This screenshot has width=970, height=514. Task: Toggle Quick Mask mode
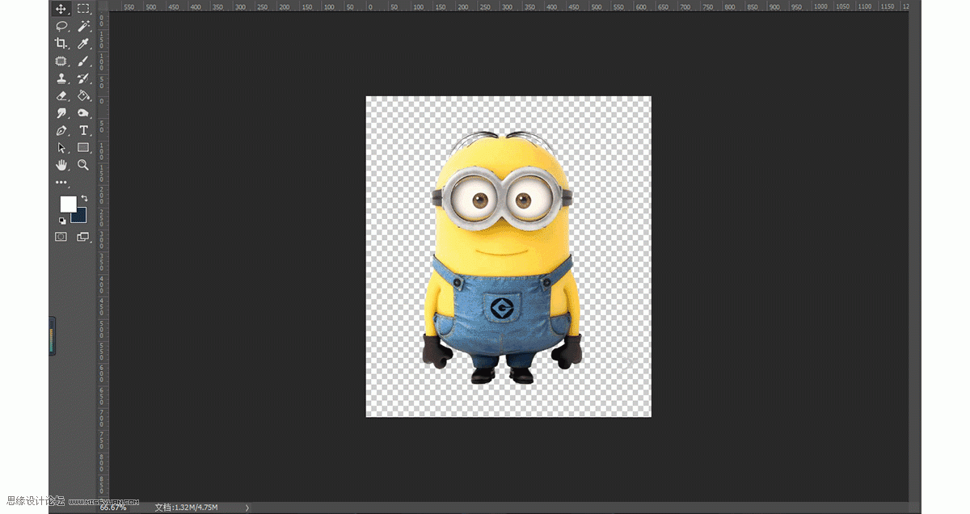(x=61, y=237)
